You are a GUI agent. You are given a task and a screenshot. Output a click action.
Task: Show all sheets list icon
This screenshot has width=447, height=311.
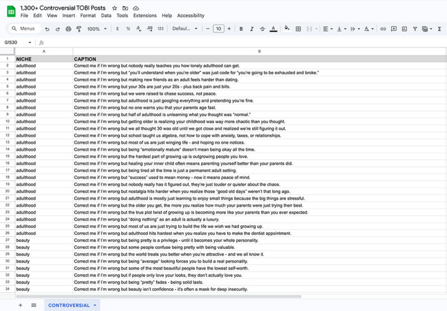point(34,305)
